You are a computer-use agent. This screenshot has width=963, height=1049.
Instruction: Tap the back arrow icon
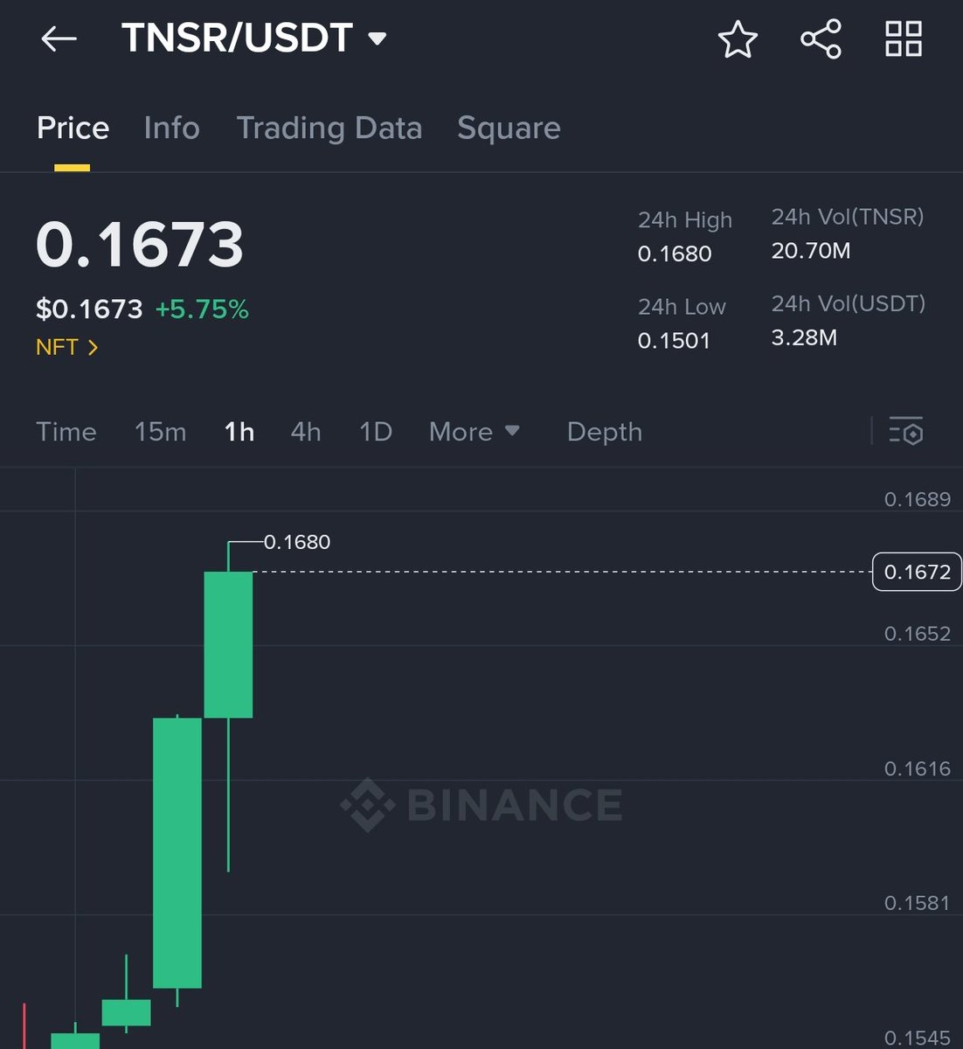tap(59, 38)
